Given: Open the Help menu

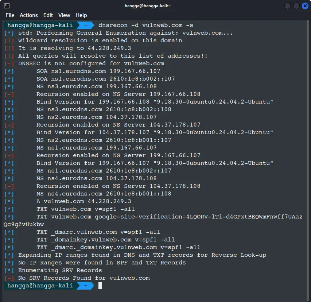Looking at the screenshot, I should [x=81, y=15].
